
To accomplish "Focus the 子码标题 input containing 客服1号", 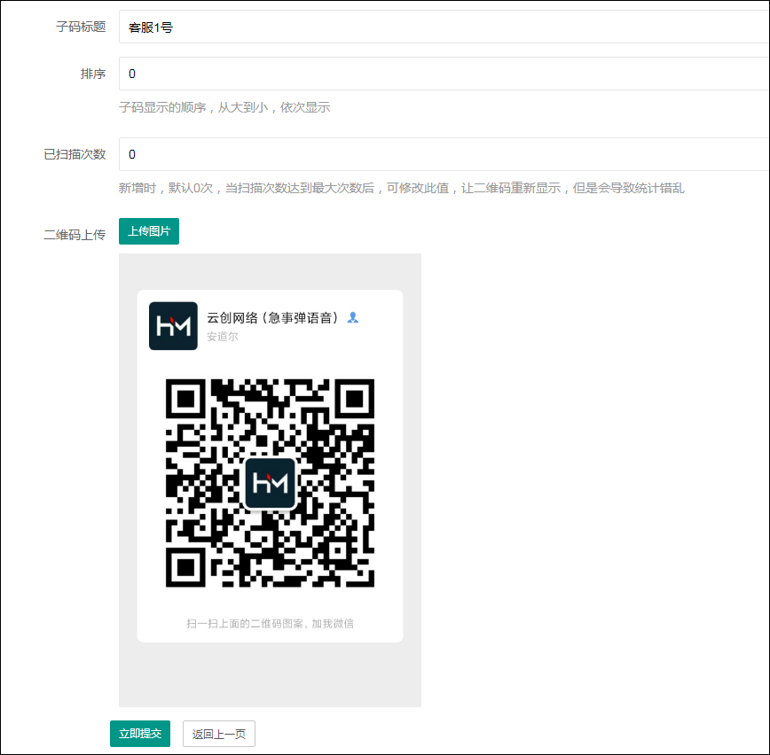I will pos(444,27).
